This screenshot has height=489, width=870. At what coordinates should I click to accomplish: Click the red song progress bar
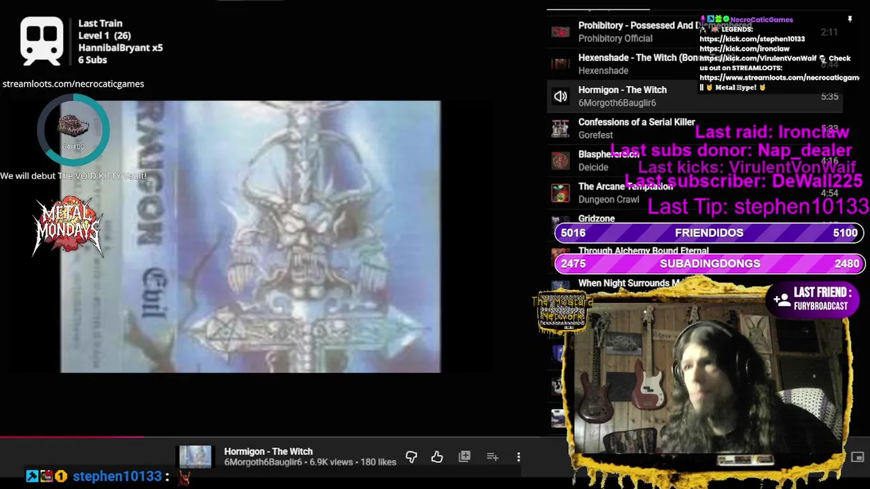coord(71,437)
